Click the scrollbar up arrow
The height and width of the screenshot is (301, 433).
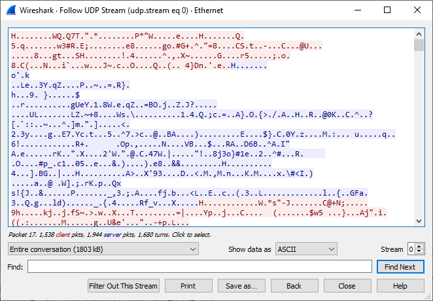419,34
